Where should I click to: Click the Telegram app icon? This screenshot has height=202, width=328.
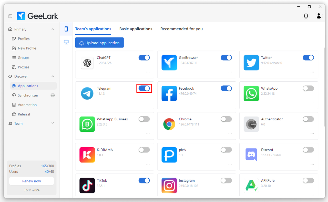pyautogui.click(x=87, y=93)
